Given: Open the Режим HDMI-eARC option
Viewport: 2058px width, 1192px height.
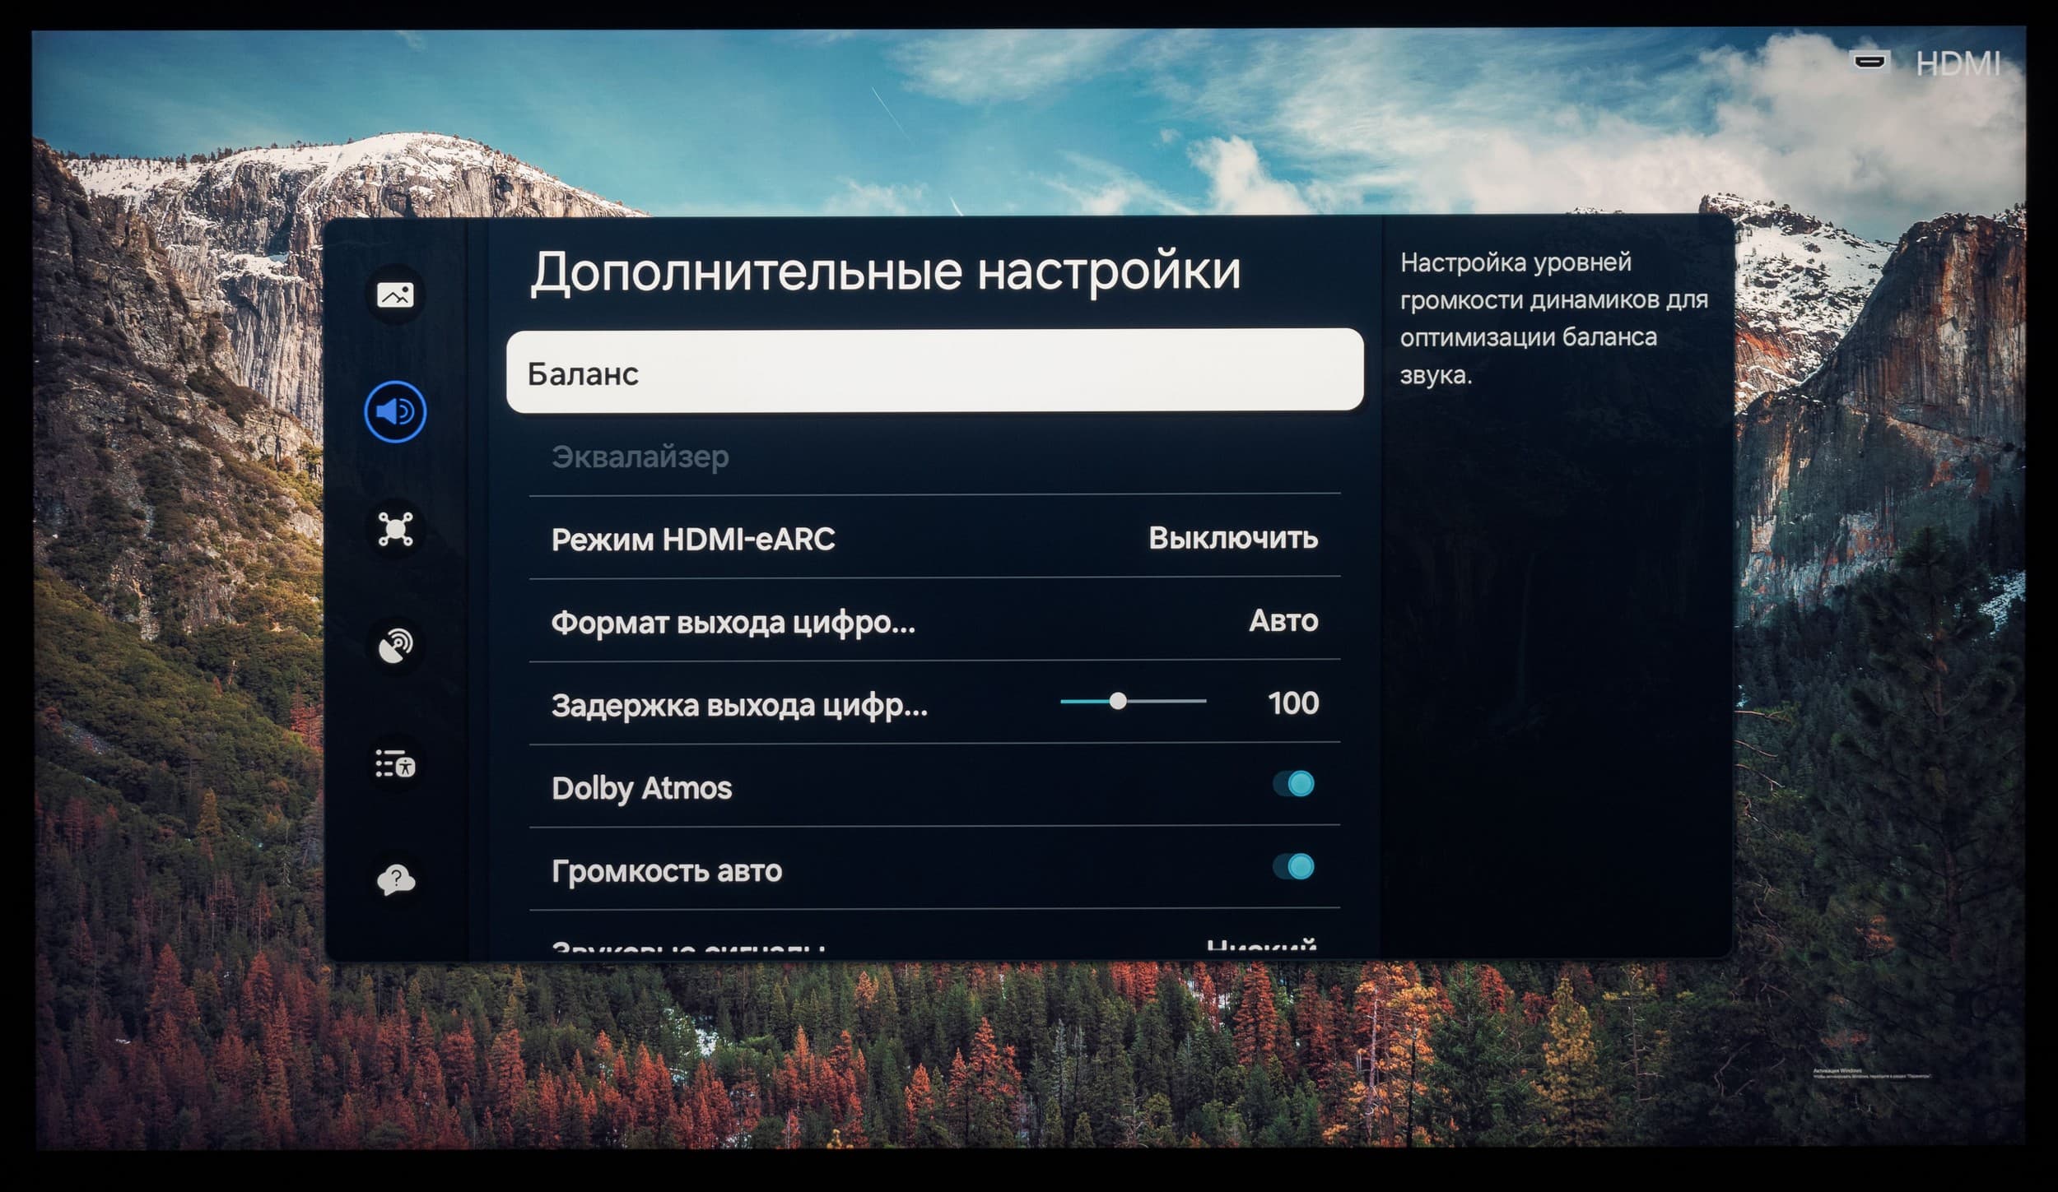Looking at the screenshot, I should pyautogui.click(x=693, y=540).
